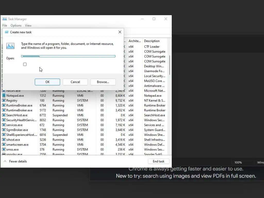This screenshot has height=198, width=264.
Task: Select the Registry process row name
Action: [12, 100]
